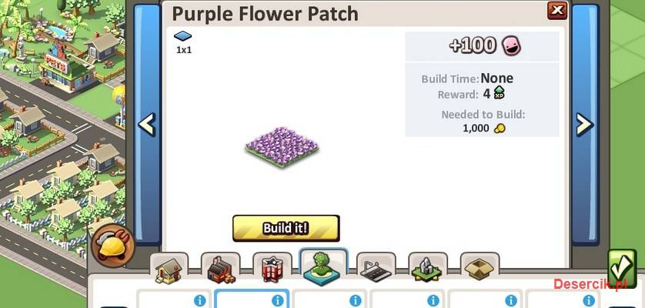This screenshot has height=308, width=645.
Task: Select the community buildings category icon
Action: (272, 269)
